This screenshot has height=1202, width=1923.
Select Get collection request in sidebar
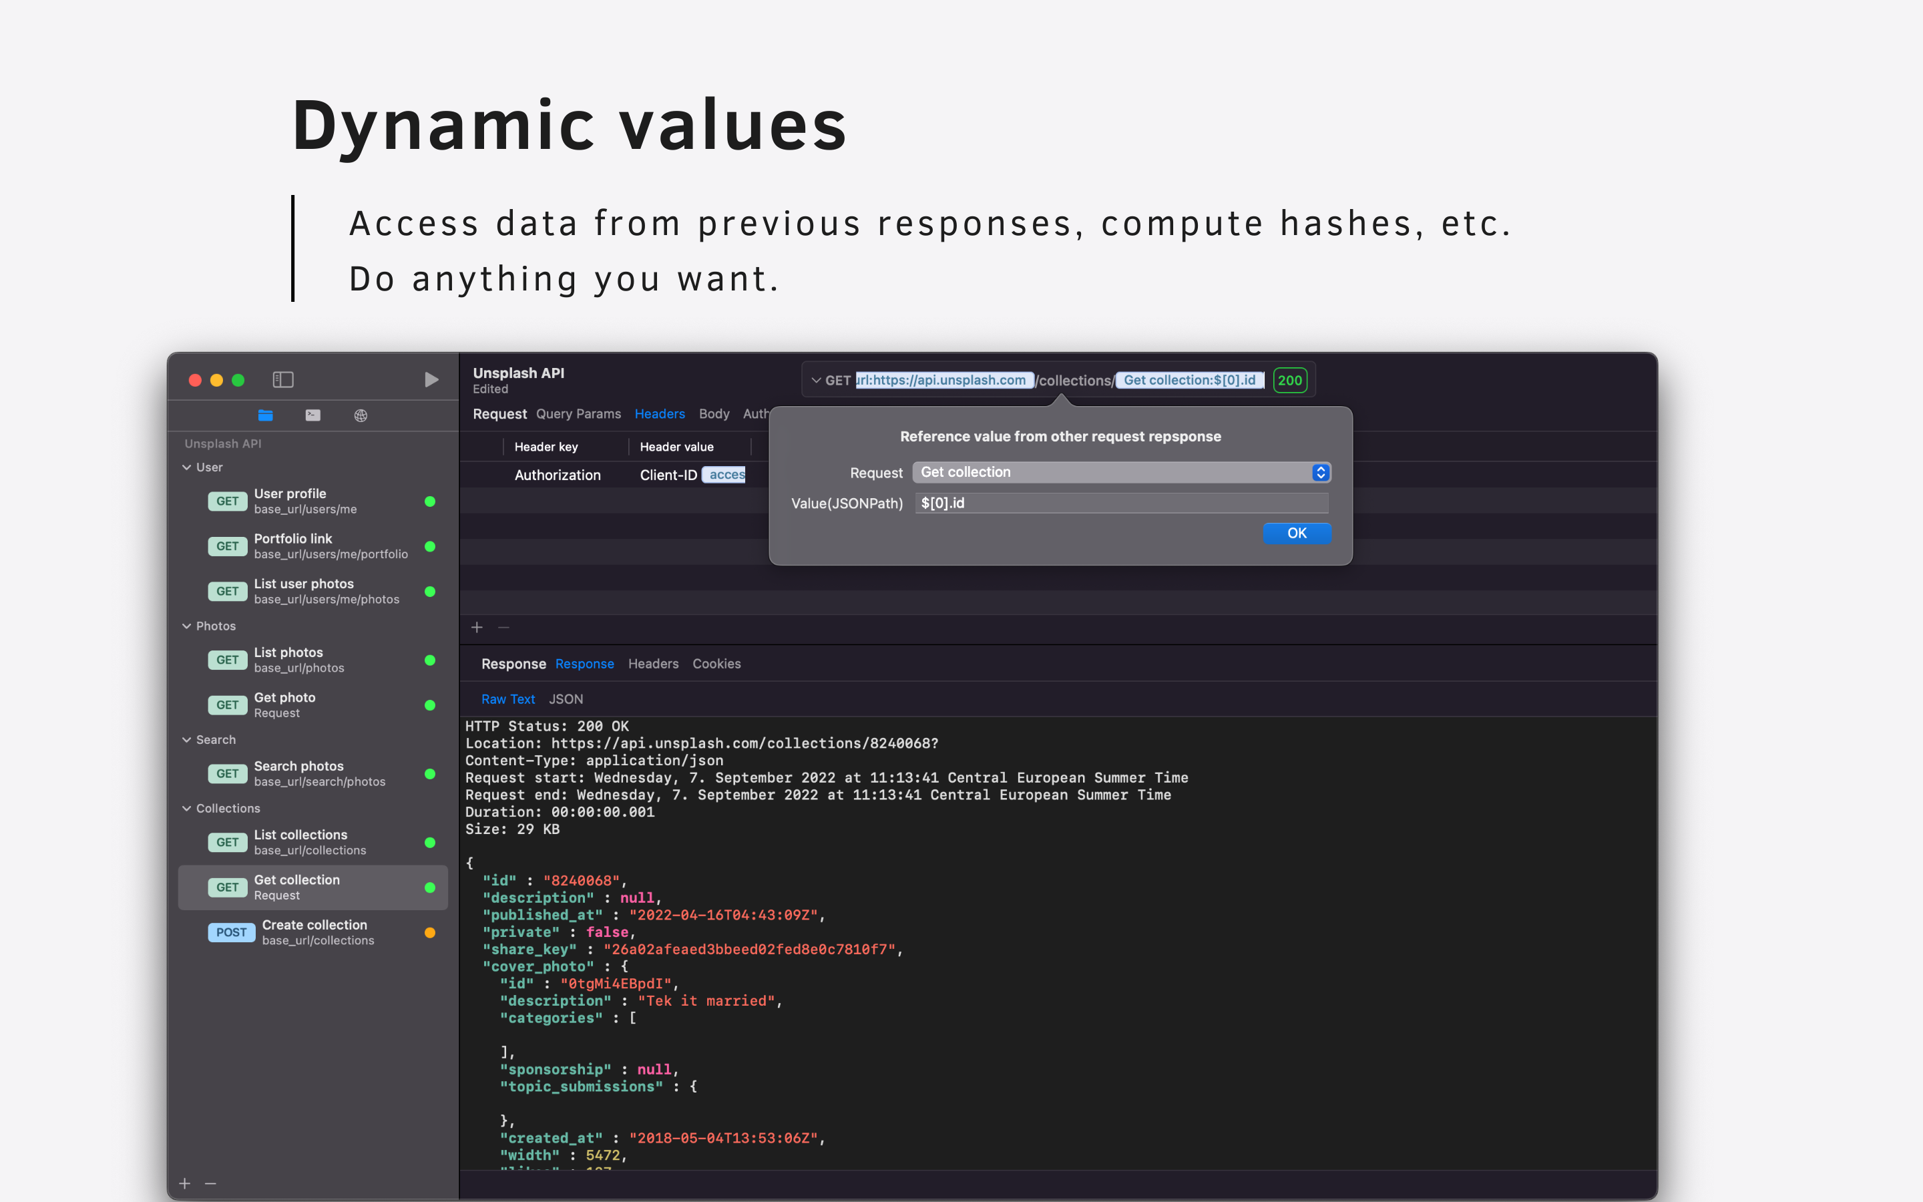313,887
